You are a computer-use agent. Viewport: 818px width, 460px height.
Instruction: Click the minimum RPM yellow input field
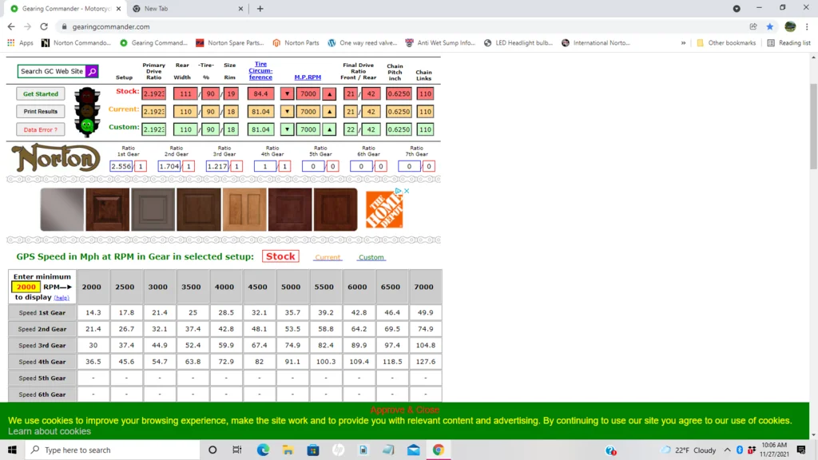click(26, 287)
